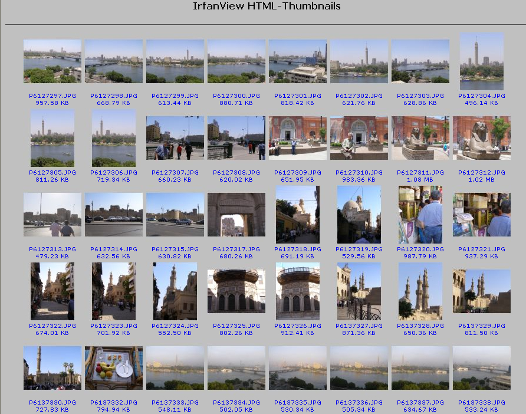This screenshot has height=414, width=526.
Task: Open the P6127309.JPG filename link
Action: (298, 172)
